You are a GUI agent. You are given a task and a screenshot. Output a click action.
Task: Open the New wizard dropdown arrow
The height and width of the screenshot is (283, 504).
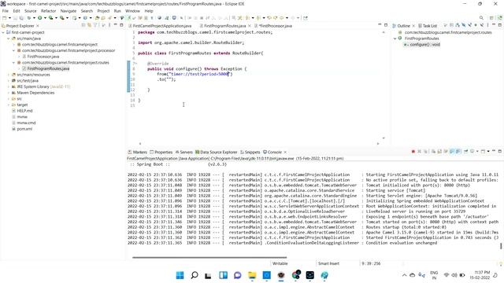(x=9, y=18)
